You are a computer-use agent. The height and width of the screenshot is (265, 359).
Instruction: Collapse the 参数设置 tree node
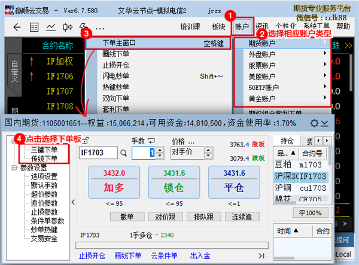click(x=14, y=167)
